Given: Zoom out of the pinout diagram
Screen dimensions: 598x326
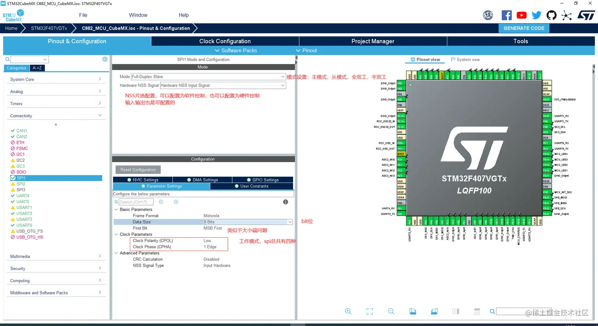Looking at the screenshot, I should pyautogui.click(x=391, y=311).
